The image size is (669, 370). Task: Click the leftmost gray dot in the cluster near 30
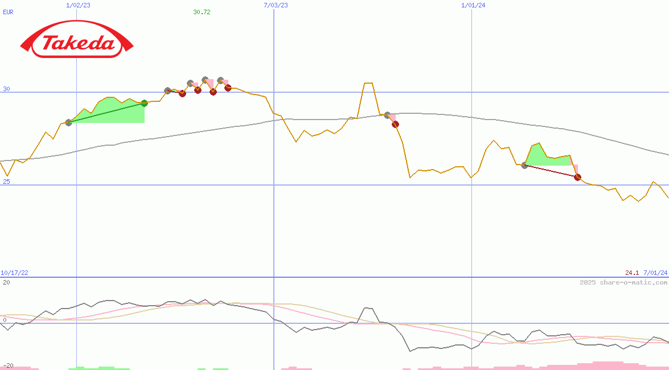pos(167,91)
